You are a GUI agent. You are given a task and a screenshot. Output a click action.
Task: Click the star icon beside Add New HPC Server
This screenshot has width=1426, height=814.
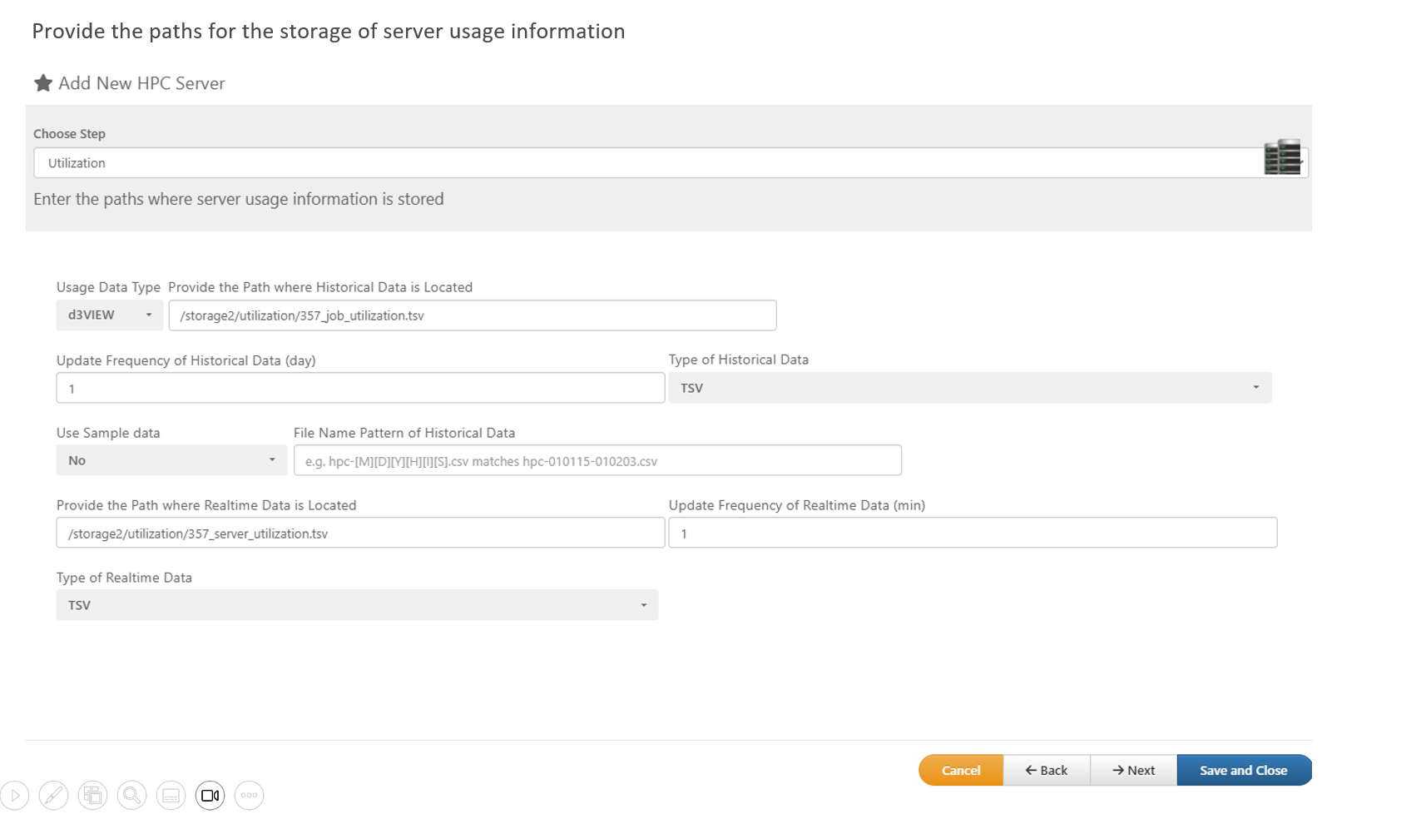tap(42, 83)
